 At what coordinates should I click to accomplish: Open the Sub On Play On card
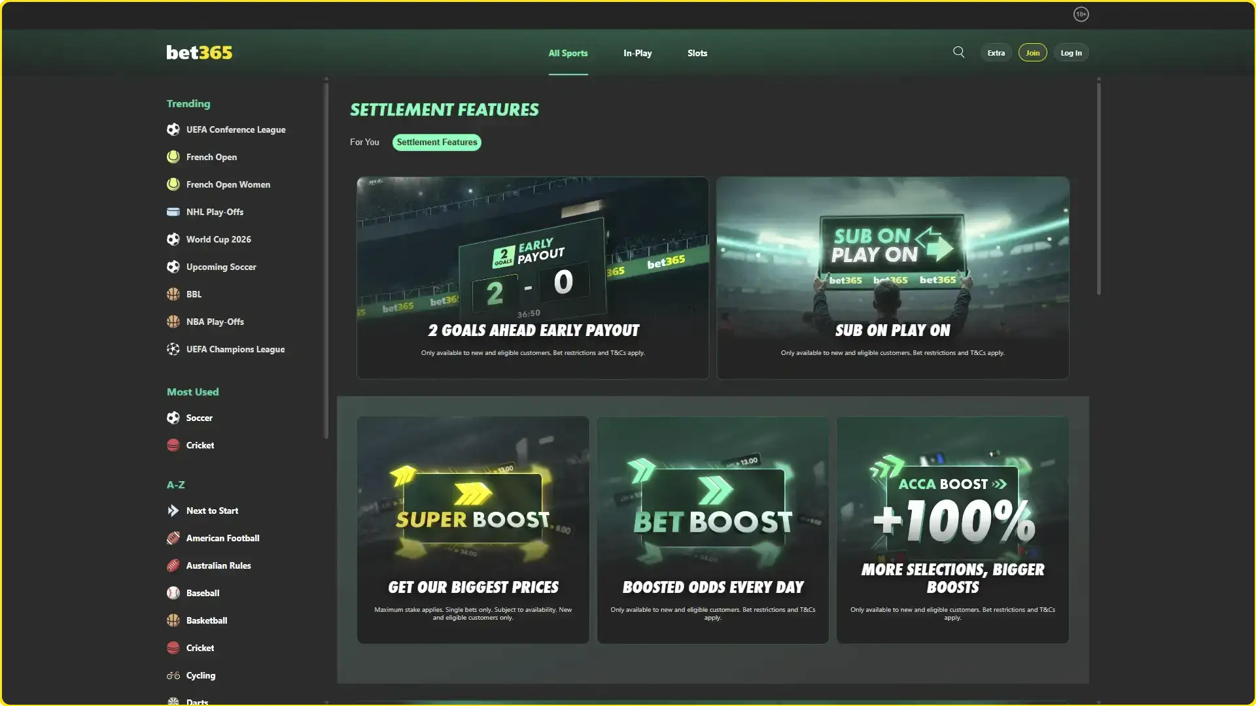point(892,278)
